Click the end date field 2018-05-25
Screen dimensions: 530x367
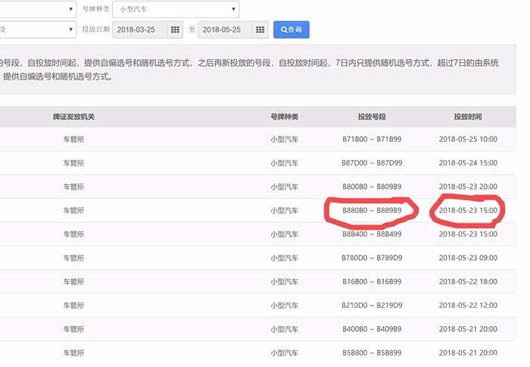[x=225, y=30]
